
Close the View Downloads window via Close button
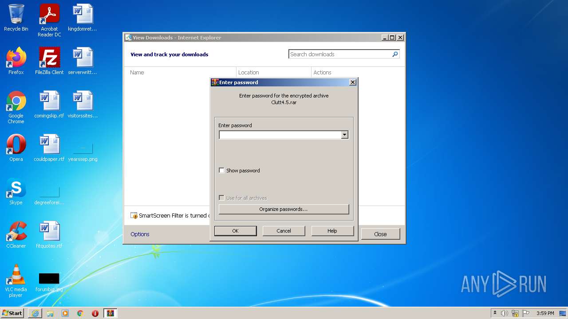[x=380, y=234]
